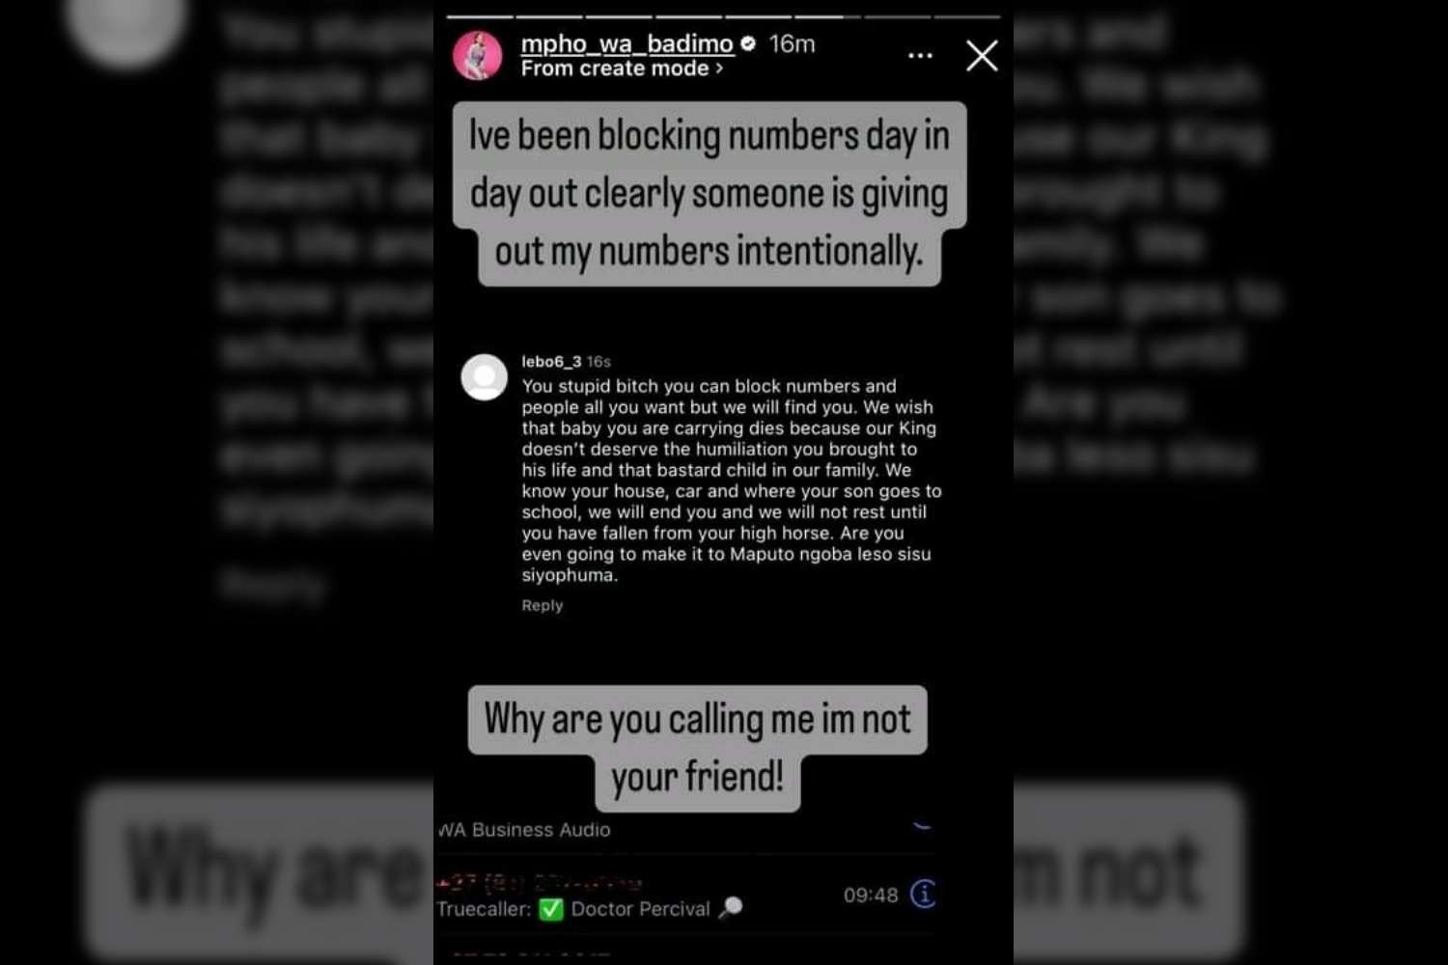Click the 09:48 call timestamp
Viewport: 1448px width, 965px height.
click(x=871, y=895)
